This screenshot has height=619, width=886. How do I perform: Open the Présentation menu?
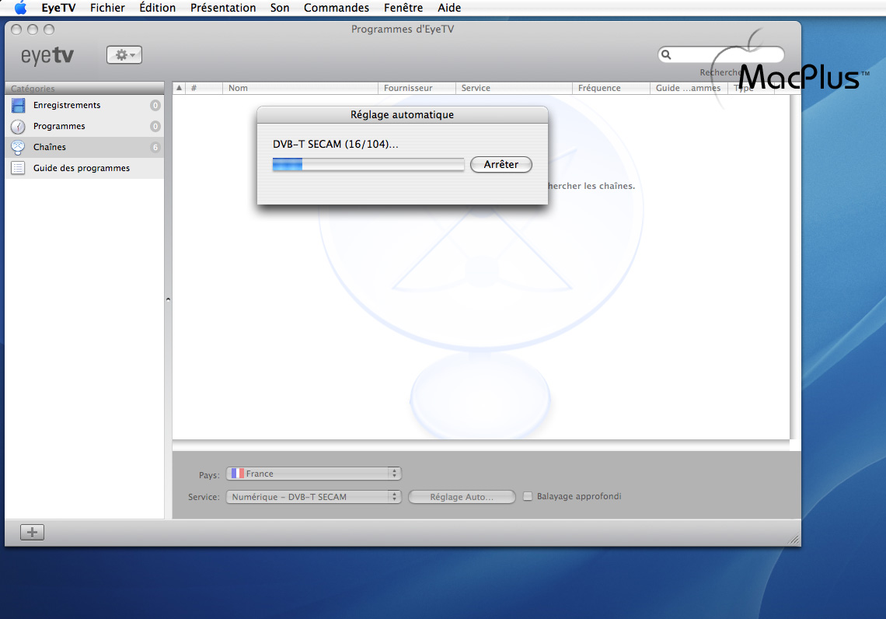click(222, 8)
